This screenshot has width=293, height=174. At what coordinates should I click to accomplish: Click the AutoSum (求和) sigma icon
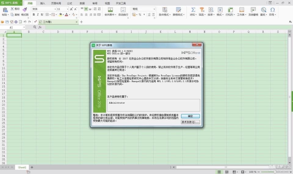(x=193, y=10)
